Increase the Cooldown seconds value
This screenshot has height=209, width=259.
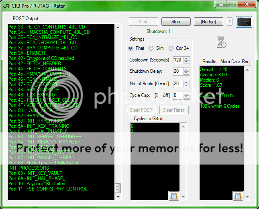tap(186, 58)
